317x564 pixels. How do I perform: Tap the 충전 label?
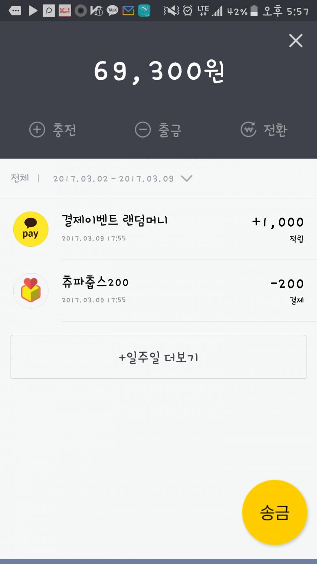(64, 130)
